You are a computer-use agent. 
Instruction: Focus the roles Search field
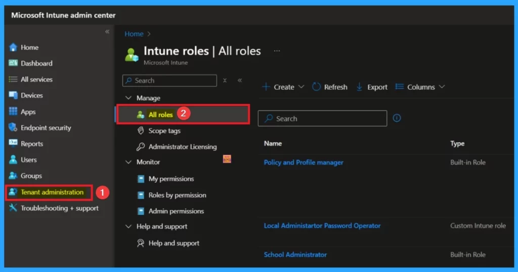pos(322,119)
